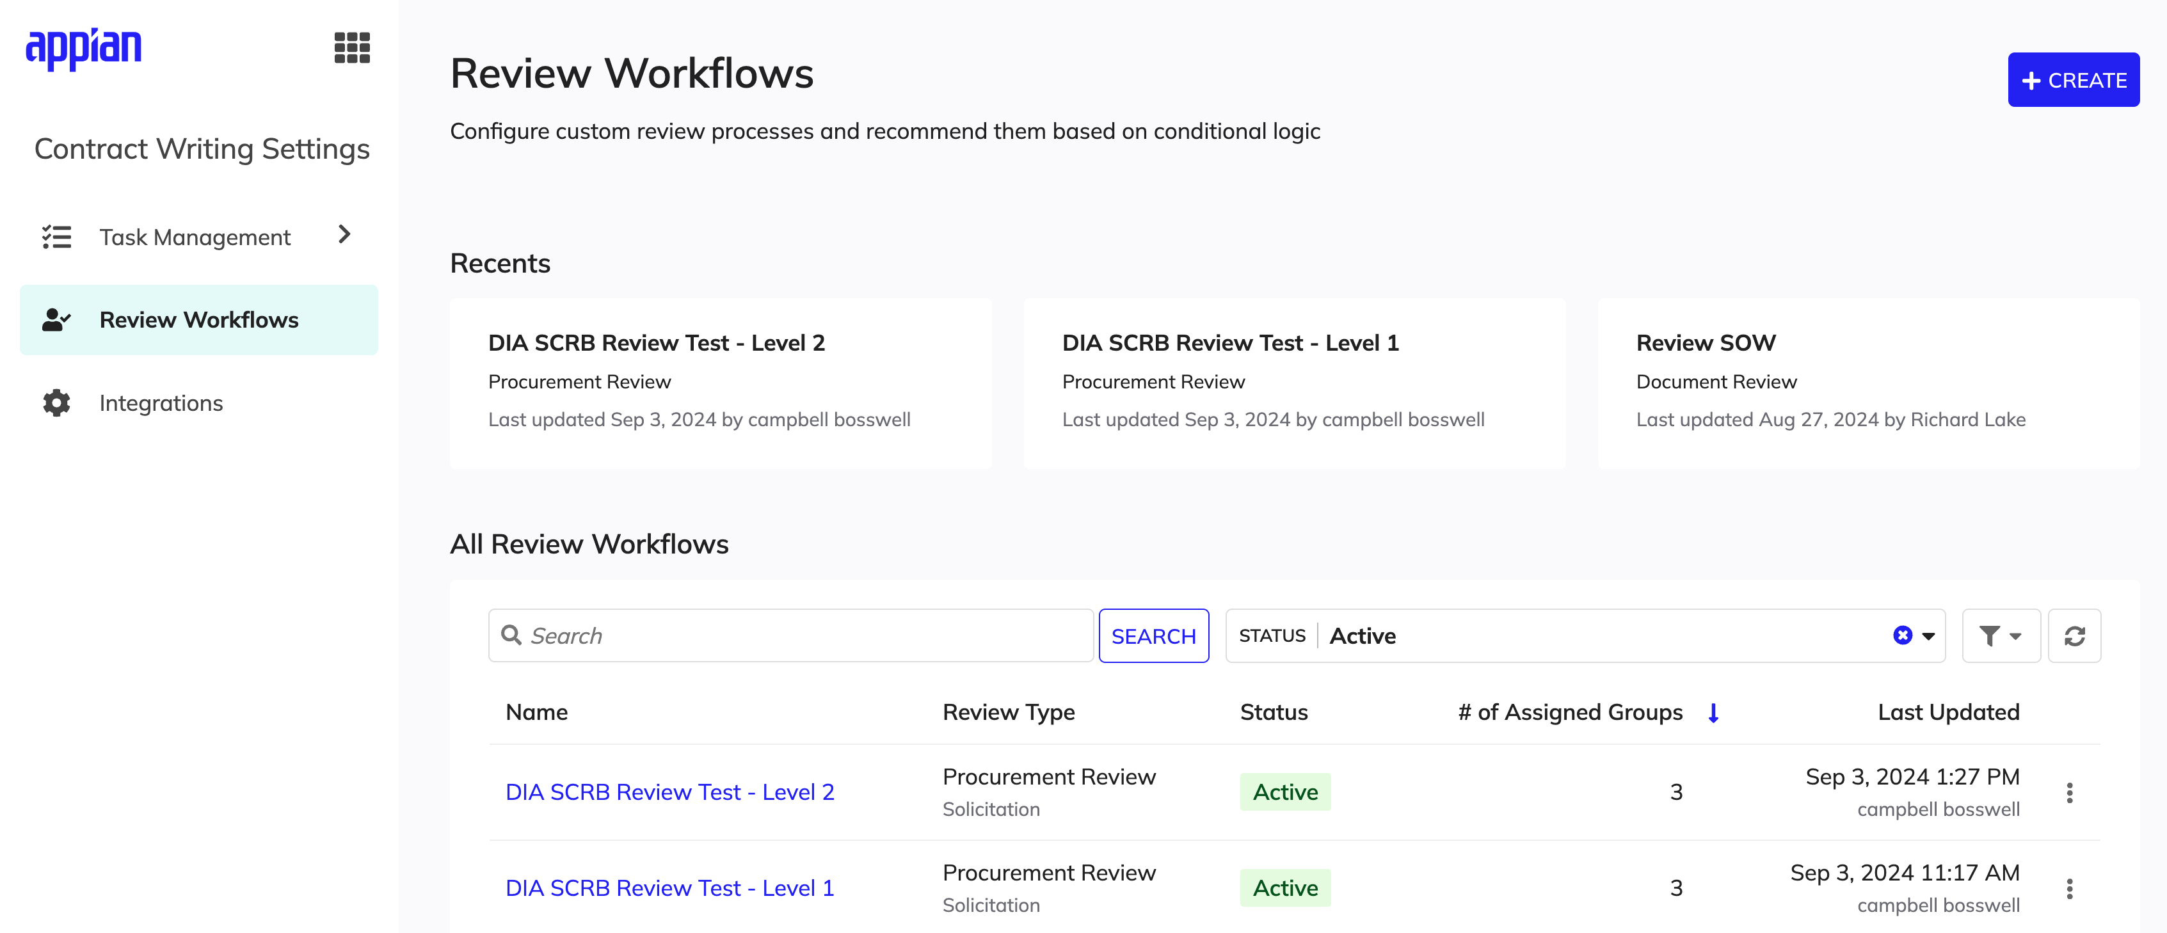
Task: Click the Integrations gear icon
Action: tap(56, 403)
